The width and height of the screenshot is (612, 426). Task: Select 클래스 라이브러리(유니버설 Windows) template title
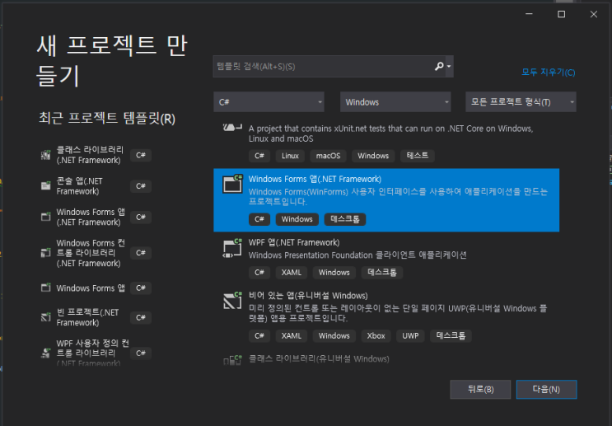[319, 358]
